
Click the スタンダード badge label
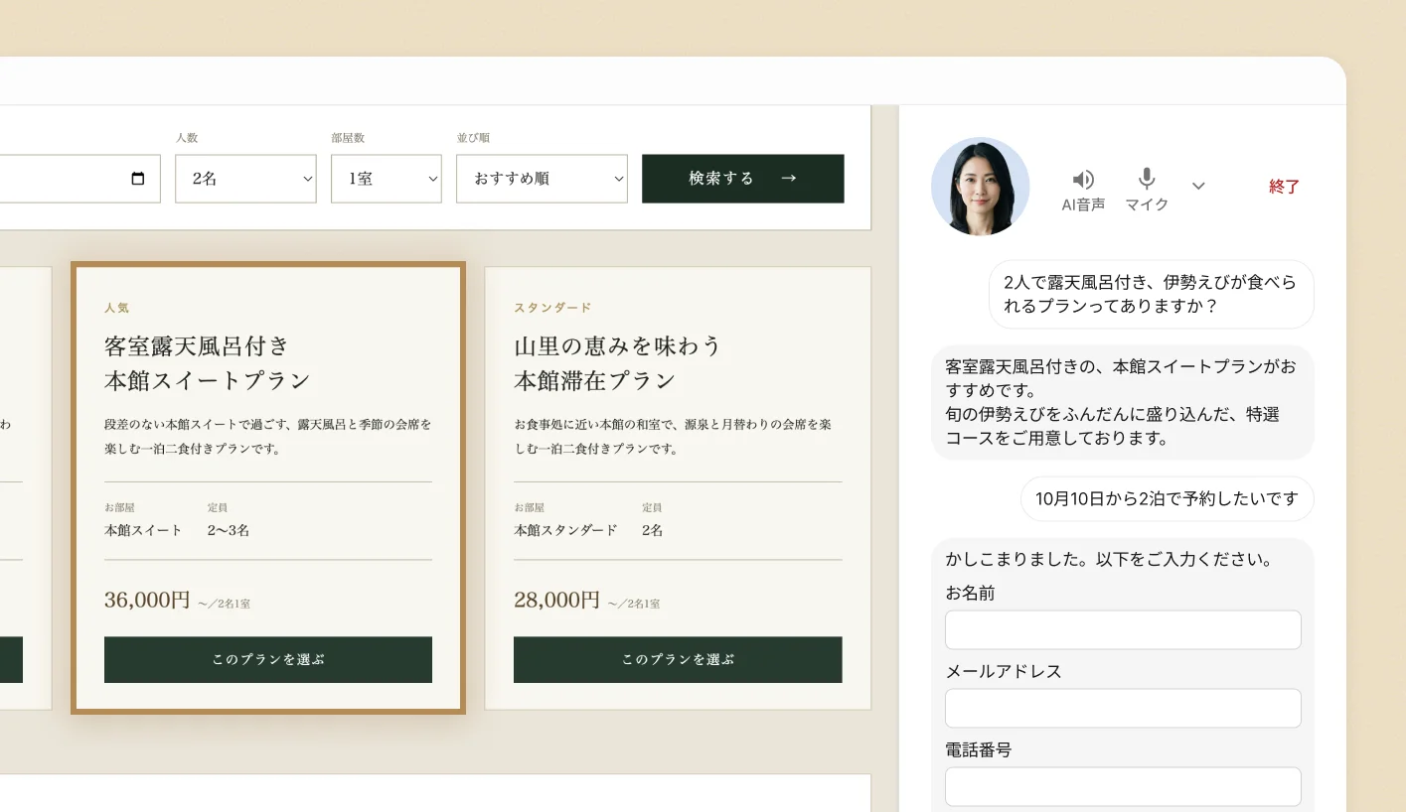click(x=552, y=308)
